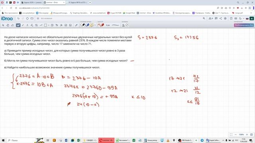Open the green user account avatar
The width and height of the screenshot is (255, 143).
[x=252, y=19]
